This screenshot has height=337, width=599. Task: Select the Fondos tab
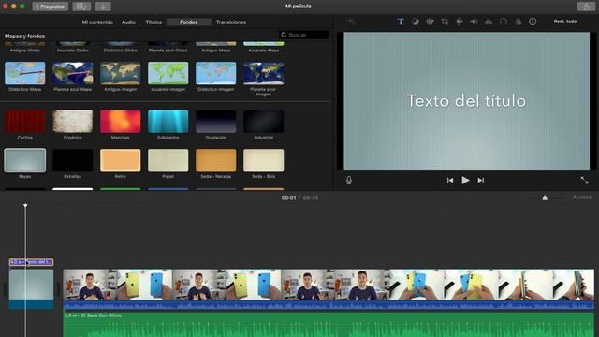[189, 22]
